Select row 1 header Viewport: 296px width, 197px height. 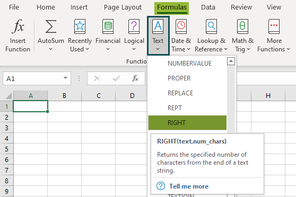tap(6, 106)
